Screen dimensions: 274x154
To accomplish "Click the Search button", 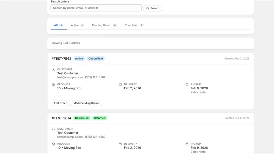I will pyautogui.click(x=152, y=8).
